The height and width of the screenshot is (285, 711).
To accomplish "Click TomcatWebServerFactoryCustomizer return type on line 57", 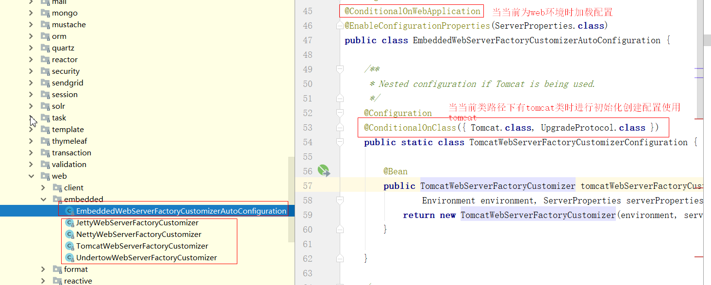I will (x=497, y=186).
